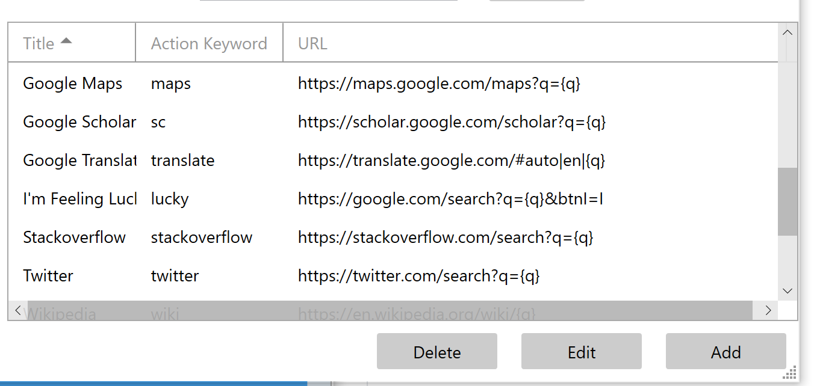814x386 pixels.
Task: Select the Google Translate title cell
Action: click(x=79, y=161)
